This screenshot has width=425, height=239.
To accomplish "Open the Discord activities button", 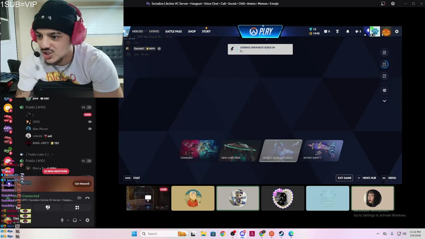I will [77, 207].
